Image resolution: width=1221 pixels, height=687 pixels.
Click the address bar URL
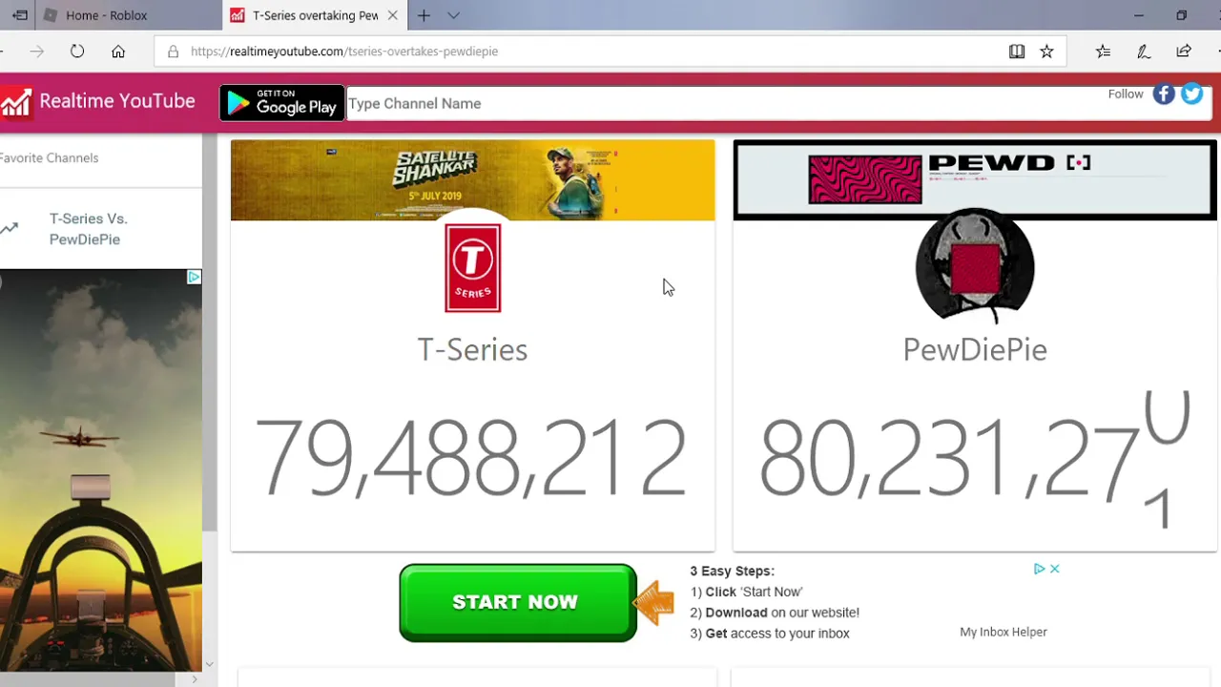pos(344,52)
